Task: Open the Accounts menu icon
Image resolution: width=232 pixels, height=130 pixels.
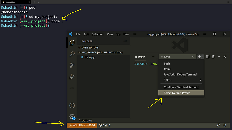Action: coord(72,105)
